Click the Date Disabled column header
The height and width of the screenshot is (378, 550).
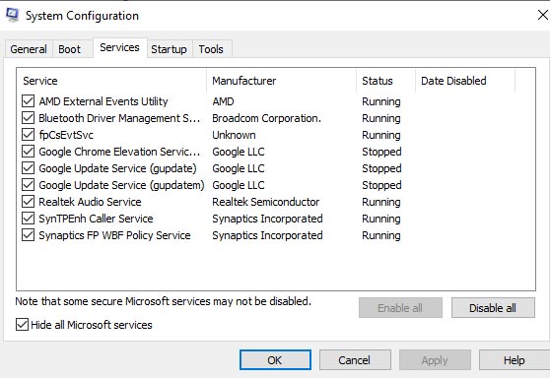click(x=465, y=81)
